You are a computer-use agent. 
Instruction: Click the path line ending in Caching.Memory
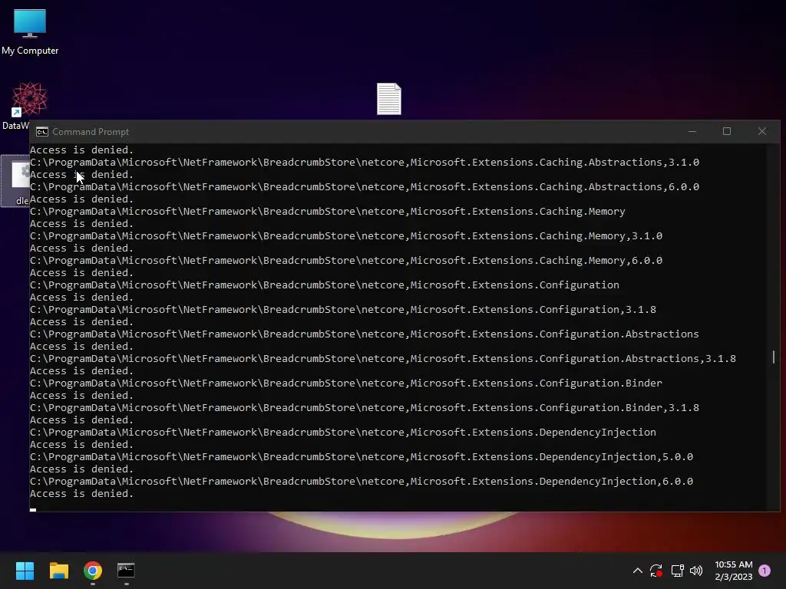coord(327,212)
